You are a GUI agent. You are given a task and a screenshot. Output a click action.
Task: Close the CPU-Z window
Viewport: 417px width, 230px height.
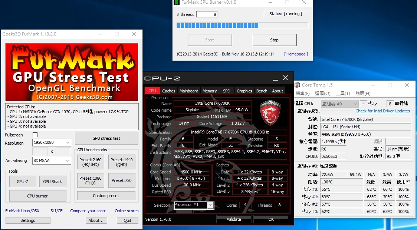pyautogui.click(x=286, y=78)
